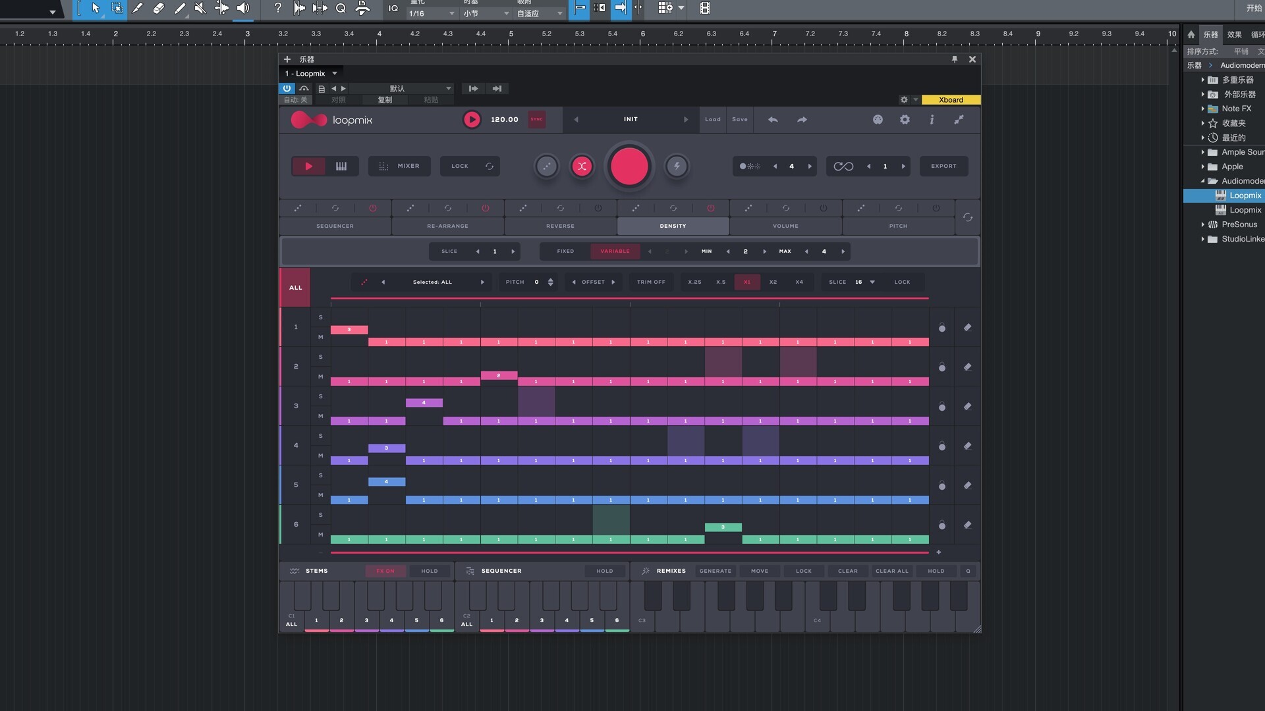Open the SLICE 16 dropdown
Image resolution: width=1265 pixels, height=711 pixels.
[x=872, y=282]
